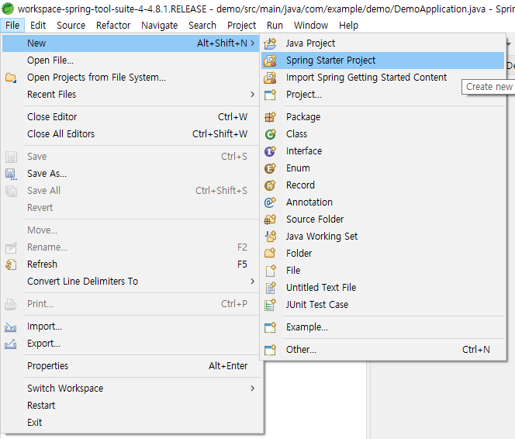
Task: Open the File menu
Action: click(x=12, y=26)
